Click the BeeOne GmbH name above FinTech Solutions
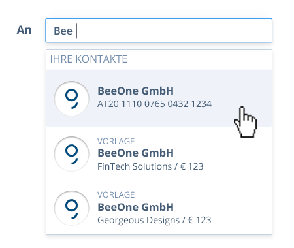Image resolution: width=294 pixels, height=248 pixels. [135, 153]
